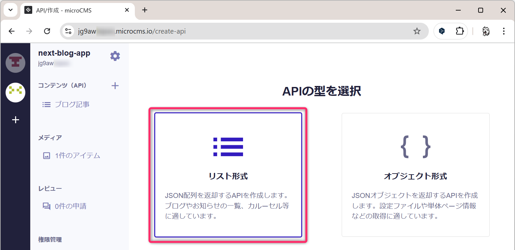Select the first service avatar in sidebar
Screen dimensions: 515x250
[15, 63]
